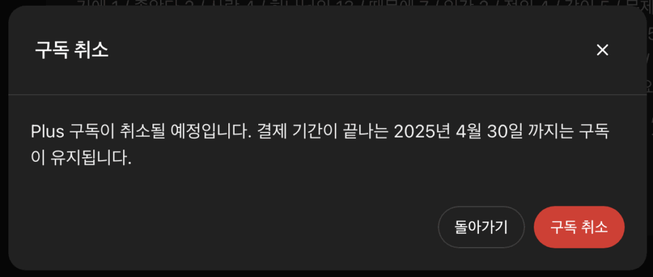The image size is (653, 277).
Task: Click the divider line below the dialog header
Action: point(327,95)
